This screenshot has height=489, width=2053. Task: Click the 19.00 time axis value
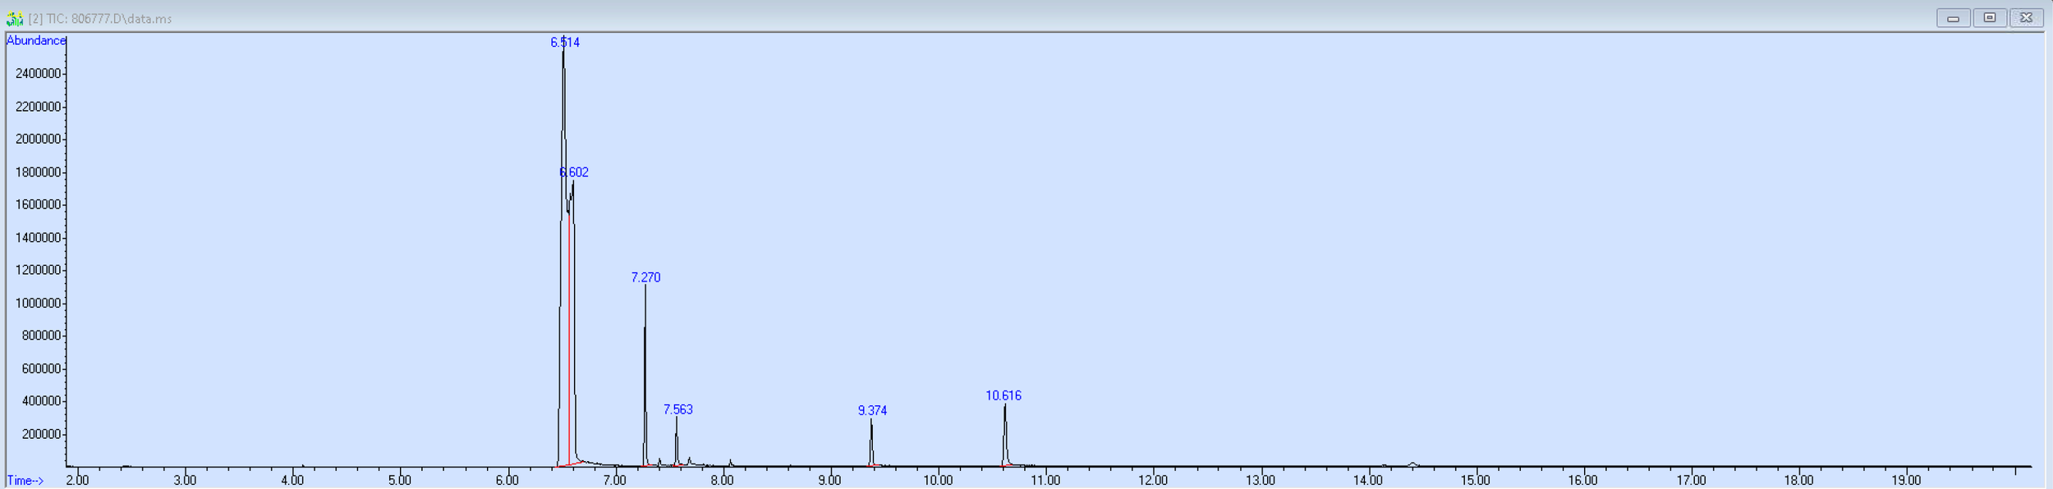click(x=1907, y=481)
